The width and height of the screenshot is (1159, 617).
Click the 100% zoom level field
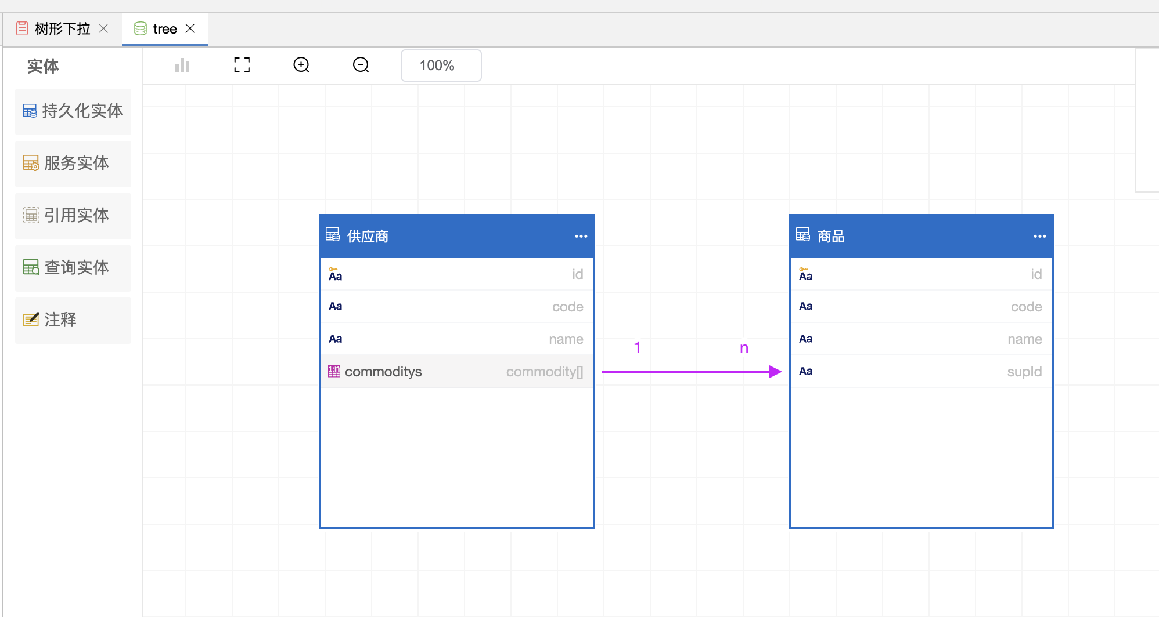click(441, 66)
